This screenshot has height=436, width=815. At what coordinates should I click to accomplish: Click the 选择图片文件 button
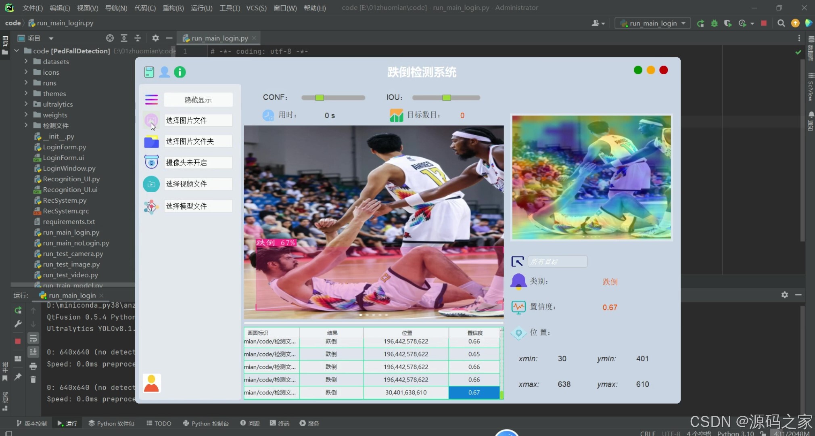click(198, 120)
